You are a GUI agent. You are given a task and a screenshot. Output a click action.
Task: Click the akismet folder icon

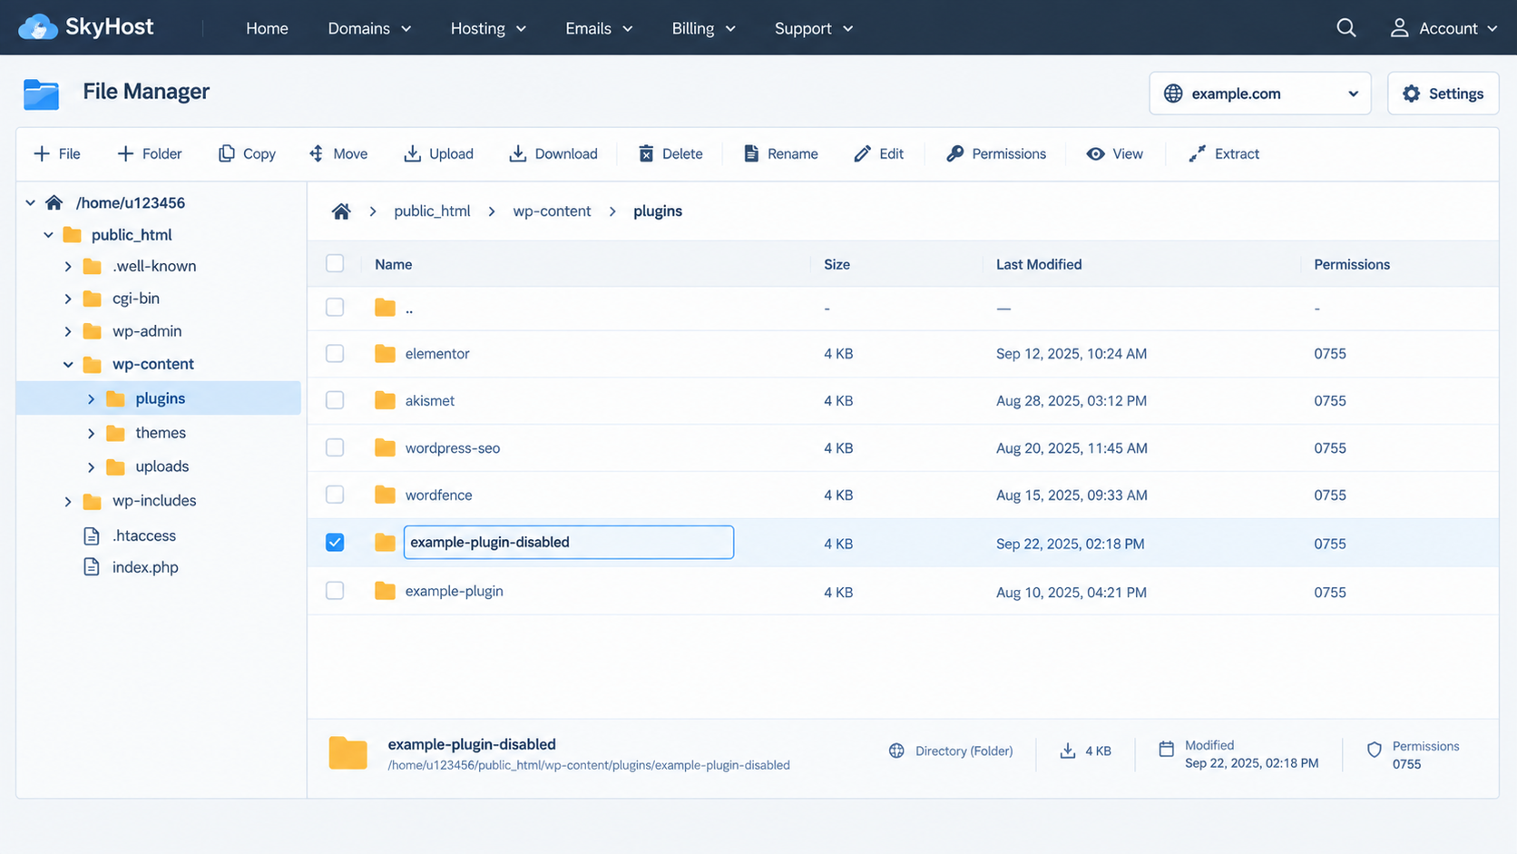click(385, 400)
